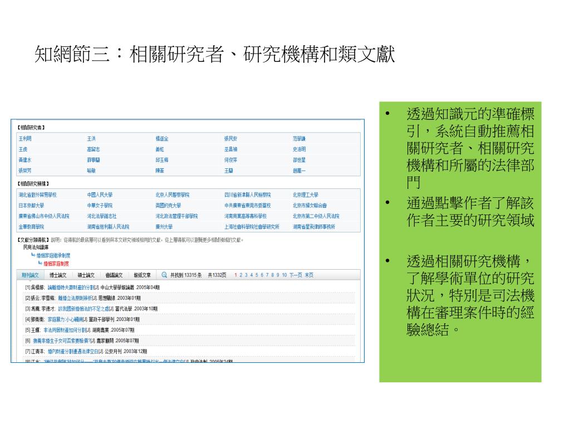Open researcher 黃建水
Image resolution: width=570 pixels, height=428 pixels.
25,160
